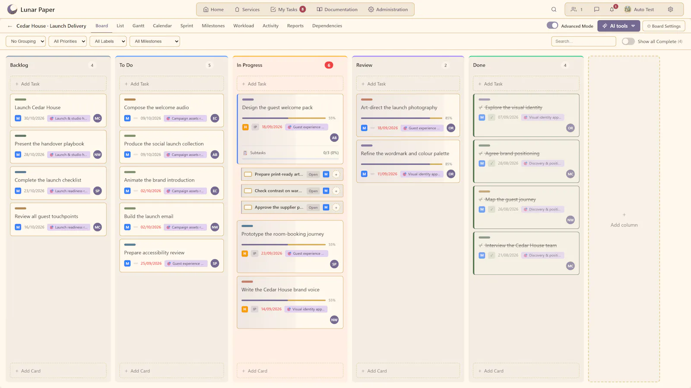Click the Board Settings button
691x388 pixels.
(664, 26)
